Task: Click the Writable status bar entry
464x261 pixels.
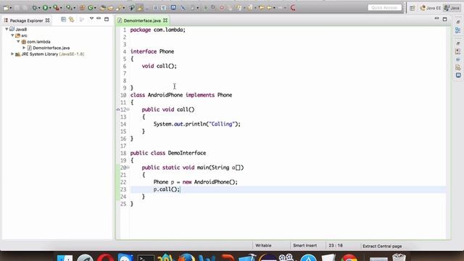Action: coord(263,245)
